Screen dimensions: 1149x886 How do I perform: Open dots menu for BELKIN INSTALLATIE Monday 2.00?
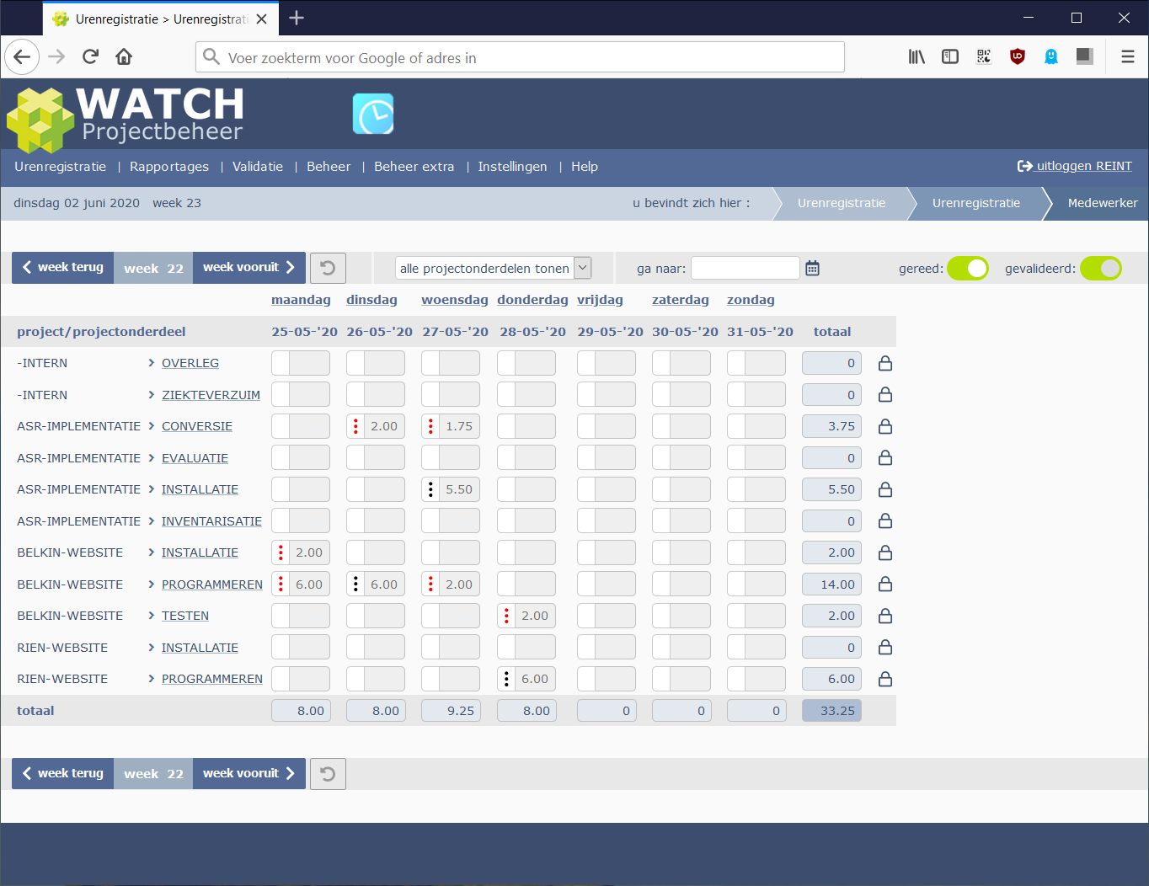[x=281, y=552]
